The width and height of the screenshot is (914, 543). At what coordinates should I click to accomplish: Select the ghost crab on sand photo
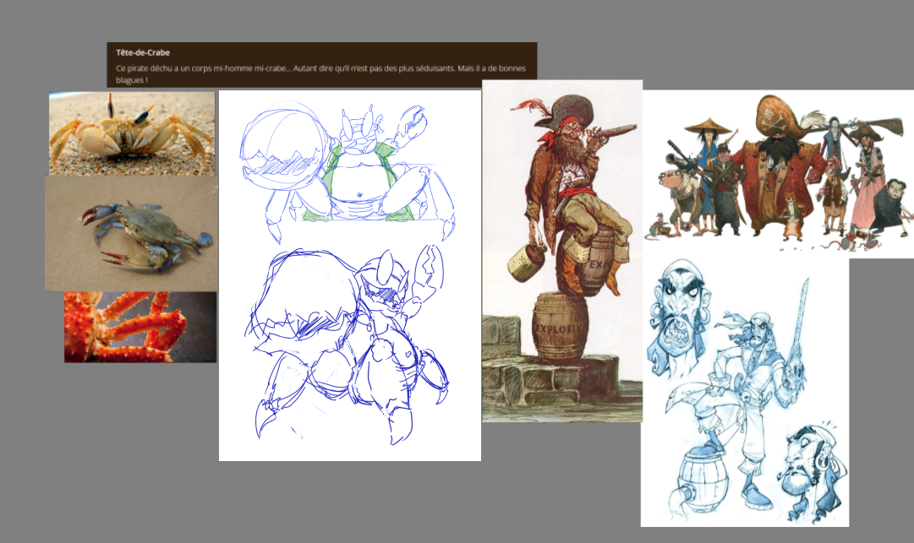pos(131,133)
